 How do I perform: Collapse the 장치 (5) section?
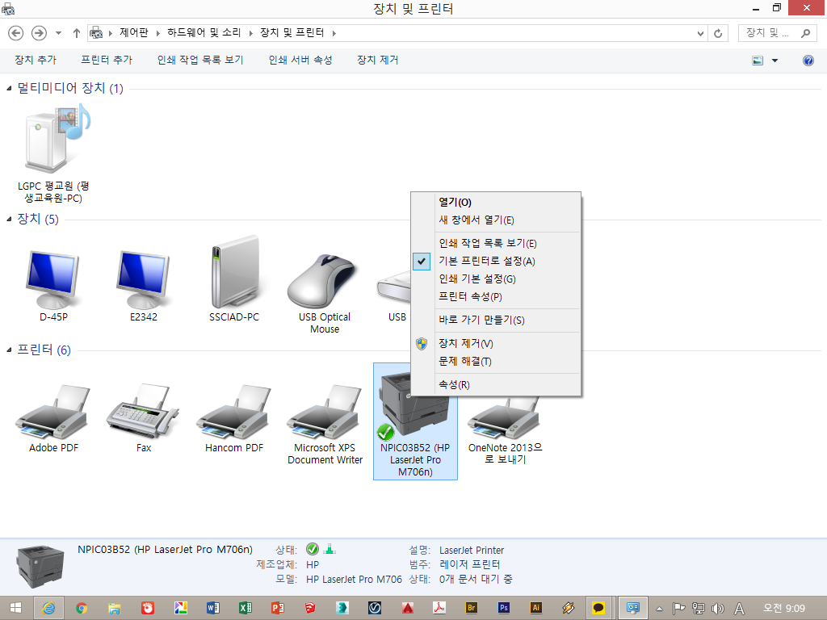click(8, 218)
